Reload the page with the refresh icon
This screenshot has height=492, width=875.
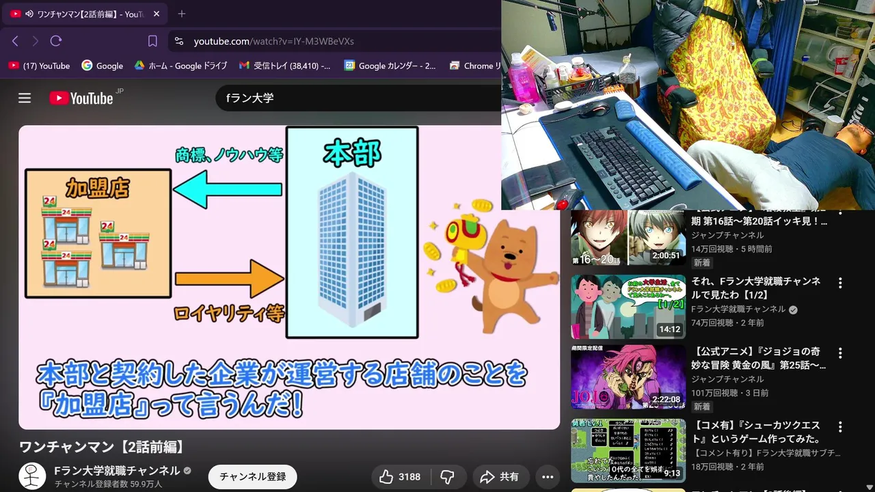(56, 41)
